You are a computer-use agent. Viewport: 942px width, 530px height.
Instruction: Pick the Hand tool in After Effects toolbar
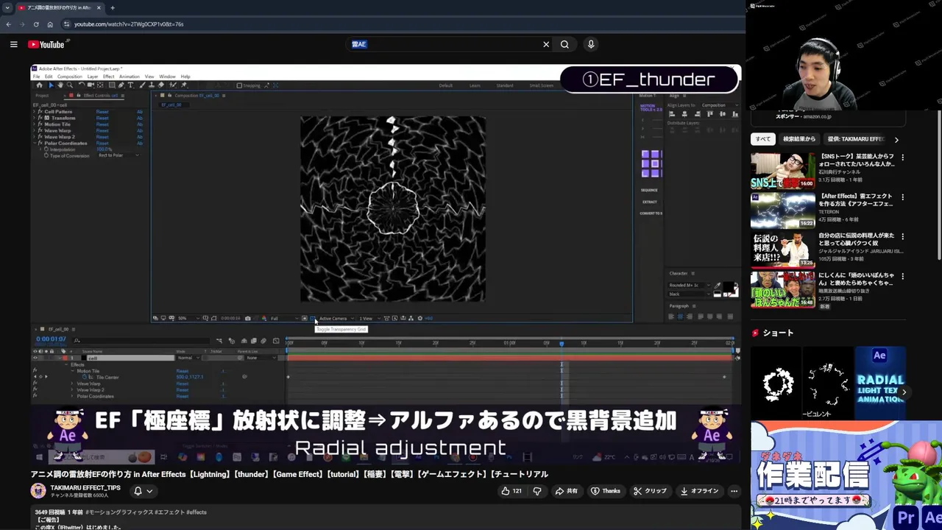[x=60, y=85]
